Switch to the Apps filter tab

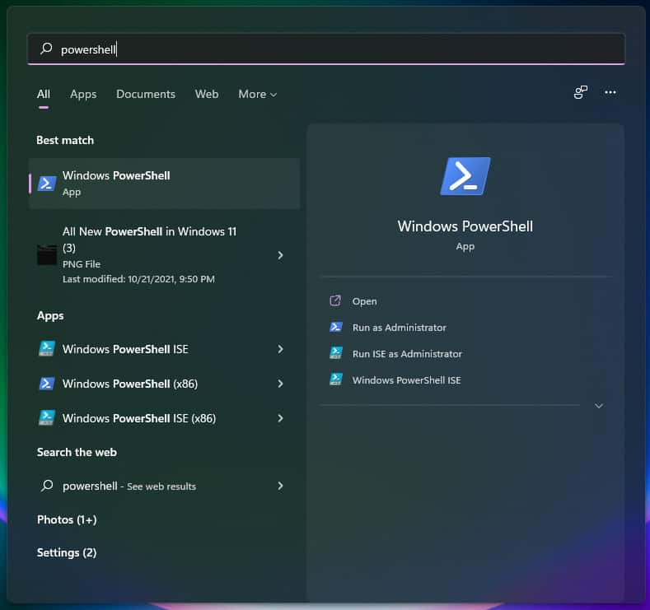pyautogui.click(x=83, y=95)
